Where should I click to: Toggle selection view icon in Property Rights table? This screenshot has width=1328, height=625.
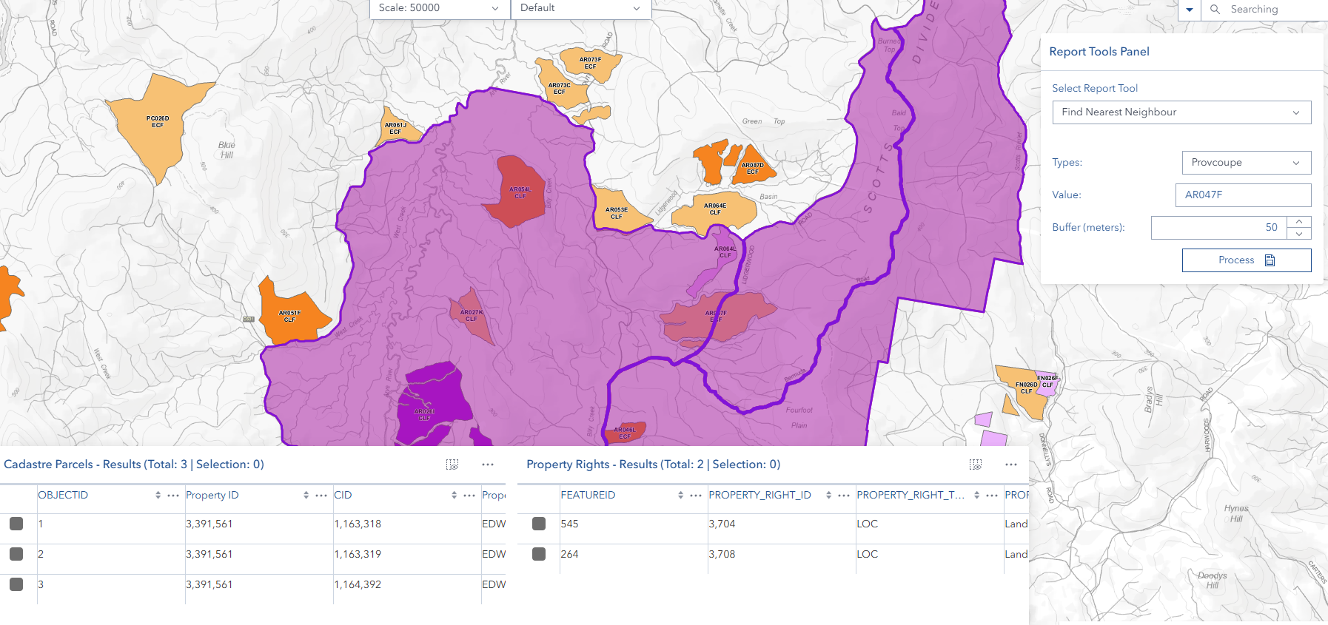tap(975, 464)
